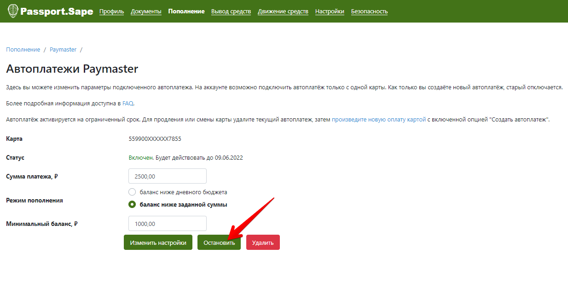Open the Движение средств page
The image size is (568, 283).
[x=283, y=12]
